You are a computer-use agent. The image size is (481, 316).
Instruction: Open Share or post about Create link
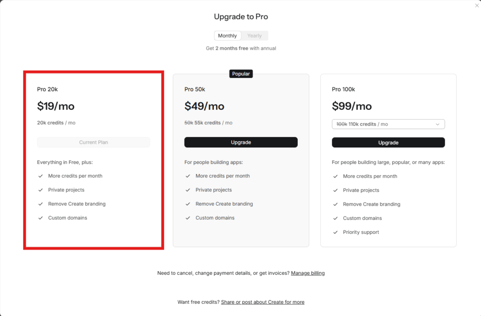tap(263, 302)
